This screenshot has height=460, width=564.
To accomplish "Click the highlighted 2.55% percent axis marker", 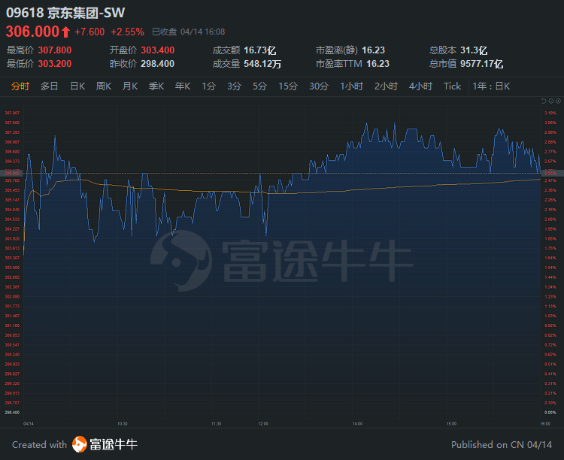I will (x=552, y=174).
